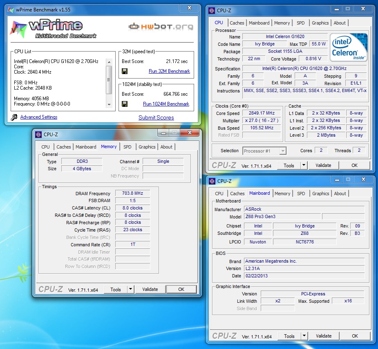Click the LPCIO value NCT6776

[305, 241]
